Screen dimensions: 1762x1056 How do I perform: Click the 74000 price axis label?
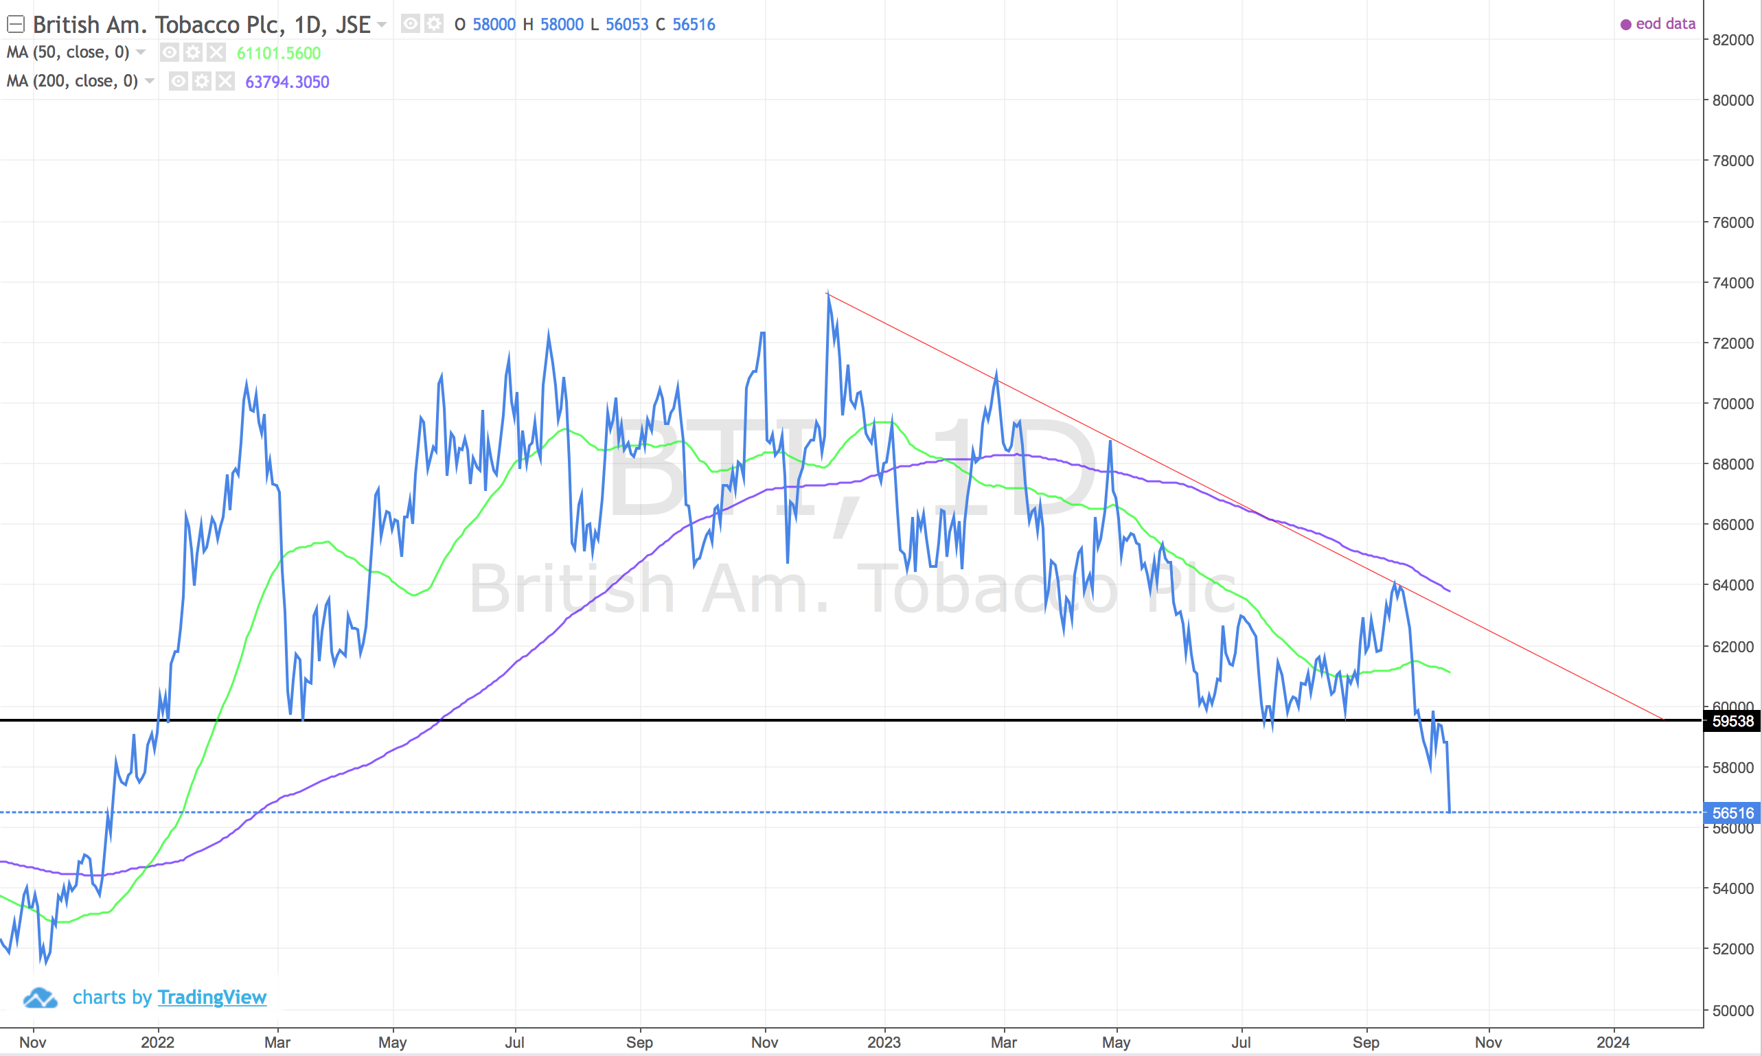(1732, 282)
